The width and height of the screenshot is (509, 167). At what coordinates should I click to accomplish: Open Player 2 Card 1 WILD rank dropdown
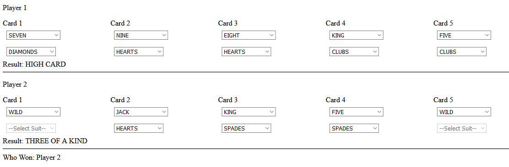(x=33, y=112)
